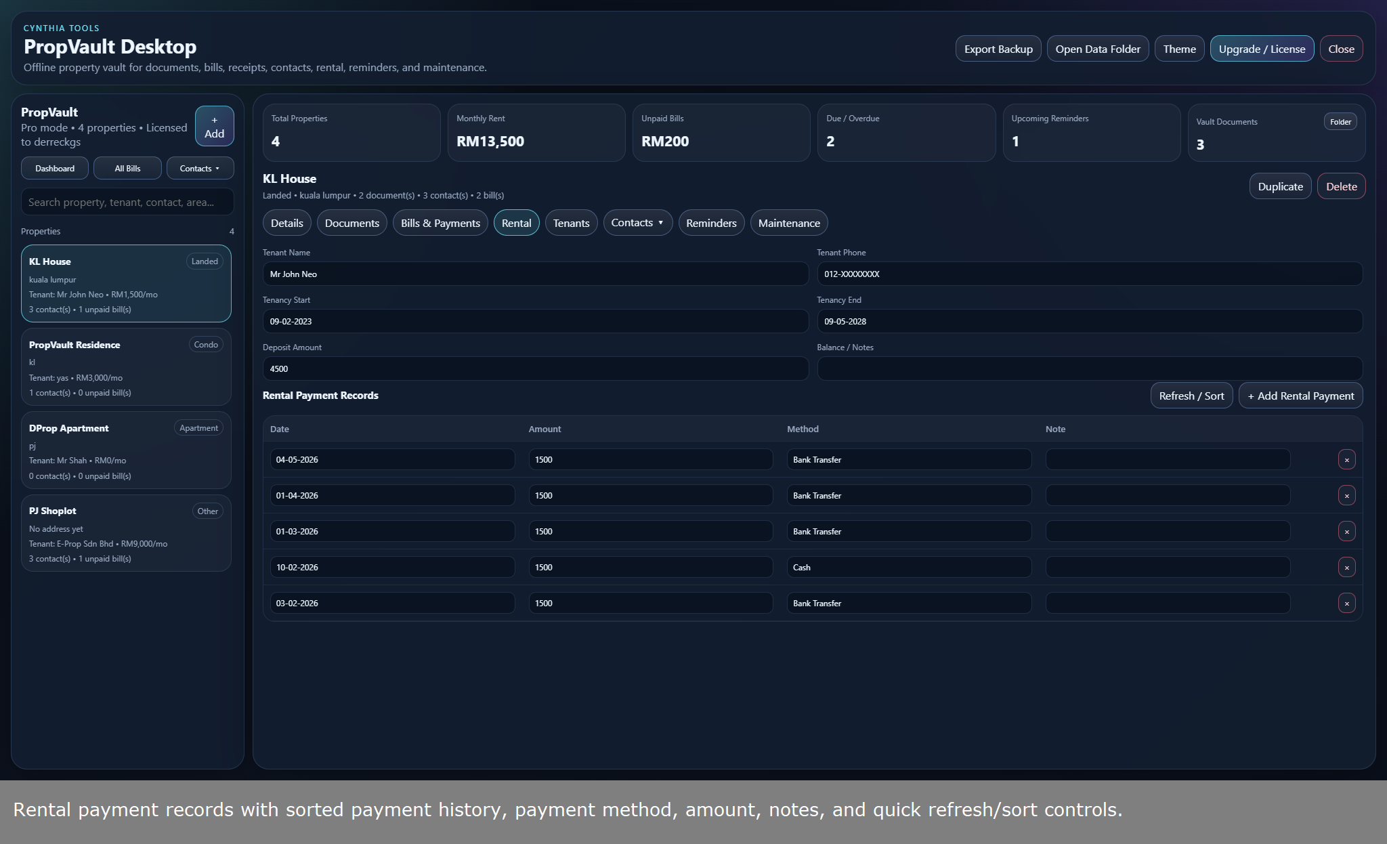Click the Landed badge on KL House card
Image resolution: width=1387 pixels, height=844 pixels.
point(205,261)
